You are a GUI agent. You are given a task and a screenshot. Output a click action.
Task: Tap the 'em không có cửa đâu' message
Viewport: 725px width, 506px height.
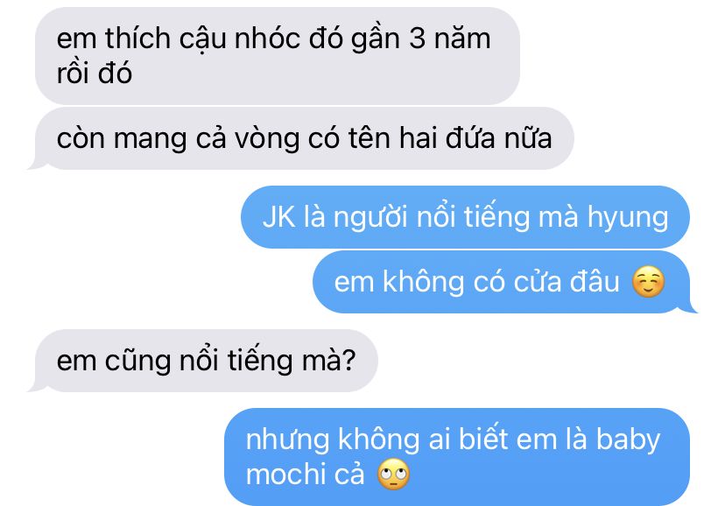[x=503, y=281]
